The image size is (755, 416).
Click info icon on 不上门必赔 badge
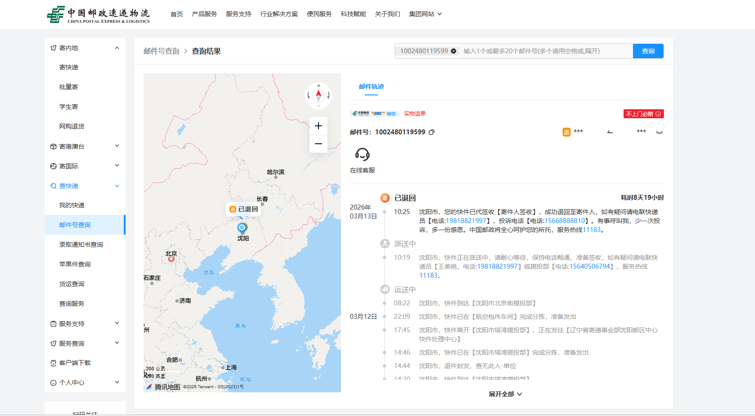coord(658,114)
